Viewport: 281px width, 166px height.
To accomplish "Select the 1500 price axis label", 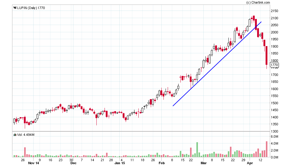I will tap(274, 103).
